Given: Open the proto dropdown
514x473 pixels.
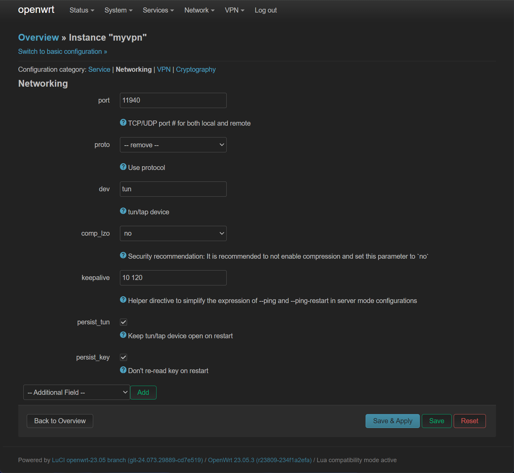Looking at the screenshot, I should coord(173,145).
